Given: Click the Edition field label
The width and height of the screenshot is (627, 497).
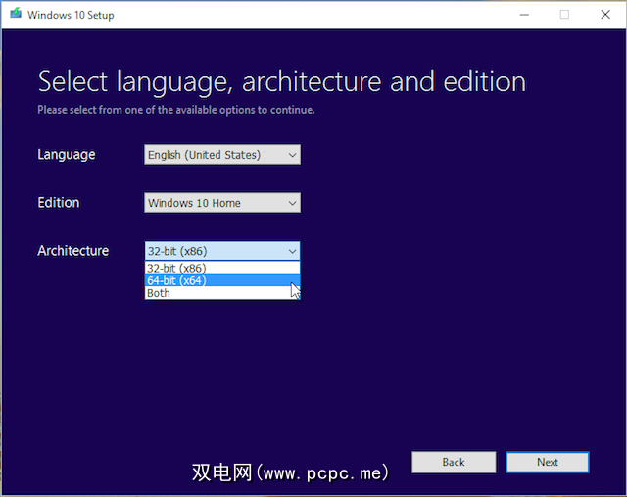Looking at the screenshot, I should (x=59, y=203).
